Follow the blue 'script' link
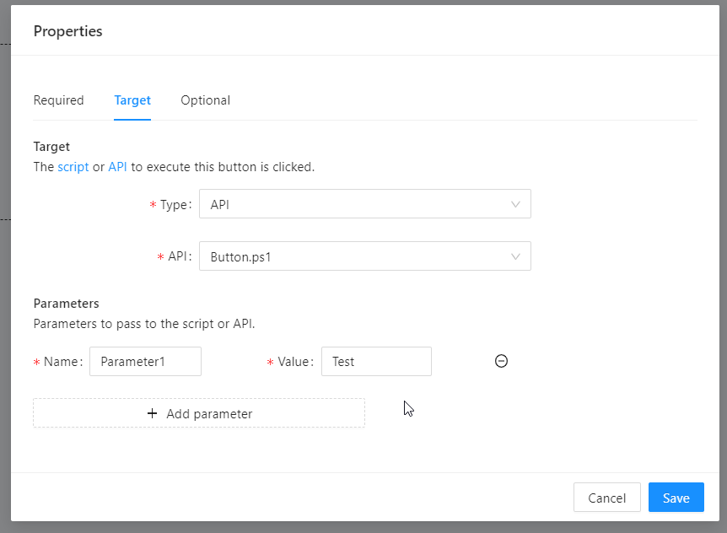727x533 pixels. click(x=73, y=167)
